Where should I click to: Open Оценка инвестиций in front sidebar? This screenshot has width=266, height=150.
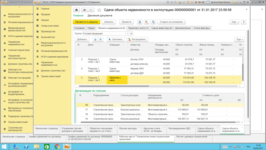(x=51, y=76)
